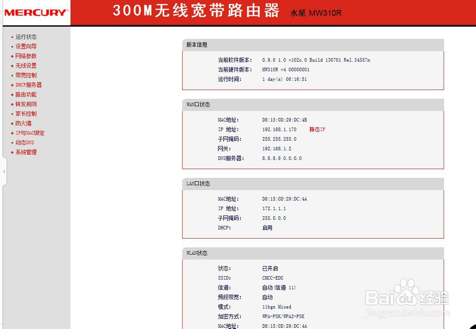Open the 动态DNS configuration

tap(24, 142)
